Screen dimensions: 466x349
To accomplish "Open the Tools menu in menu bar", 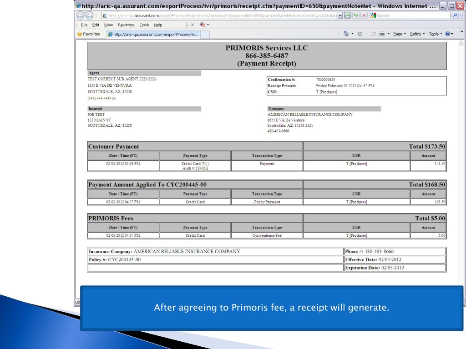I will [x=144, y=25].
